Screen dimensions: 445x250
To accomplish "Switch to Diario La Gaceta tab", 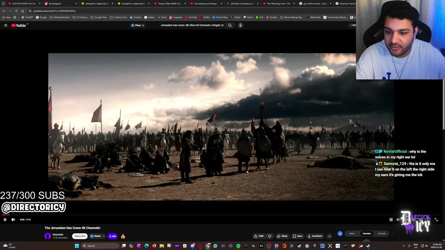I will click(242, 3).
